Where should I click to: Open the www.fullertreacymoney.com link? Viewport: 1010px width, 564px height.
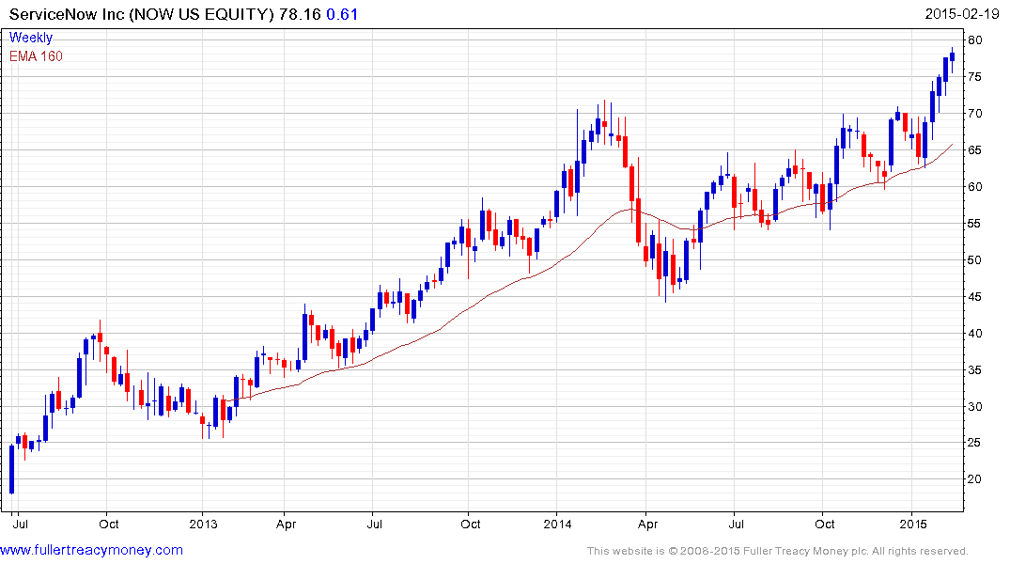[x=91, y=550]
